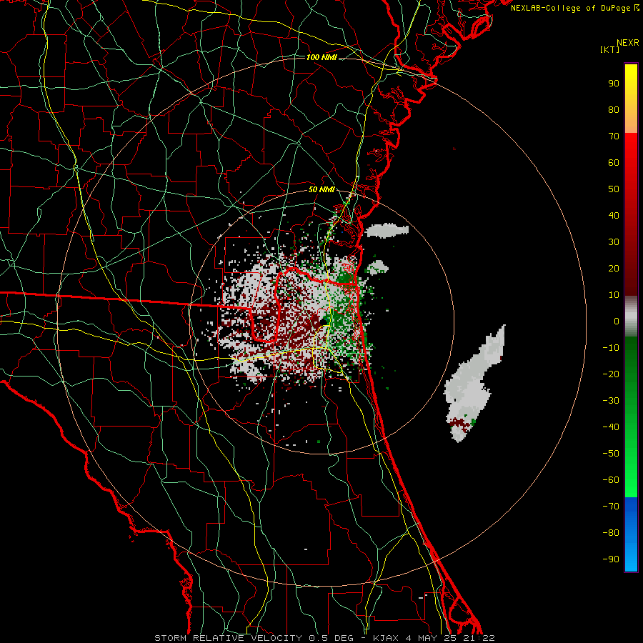Click the -50 knot scale label

(611, 454)
